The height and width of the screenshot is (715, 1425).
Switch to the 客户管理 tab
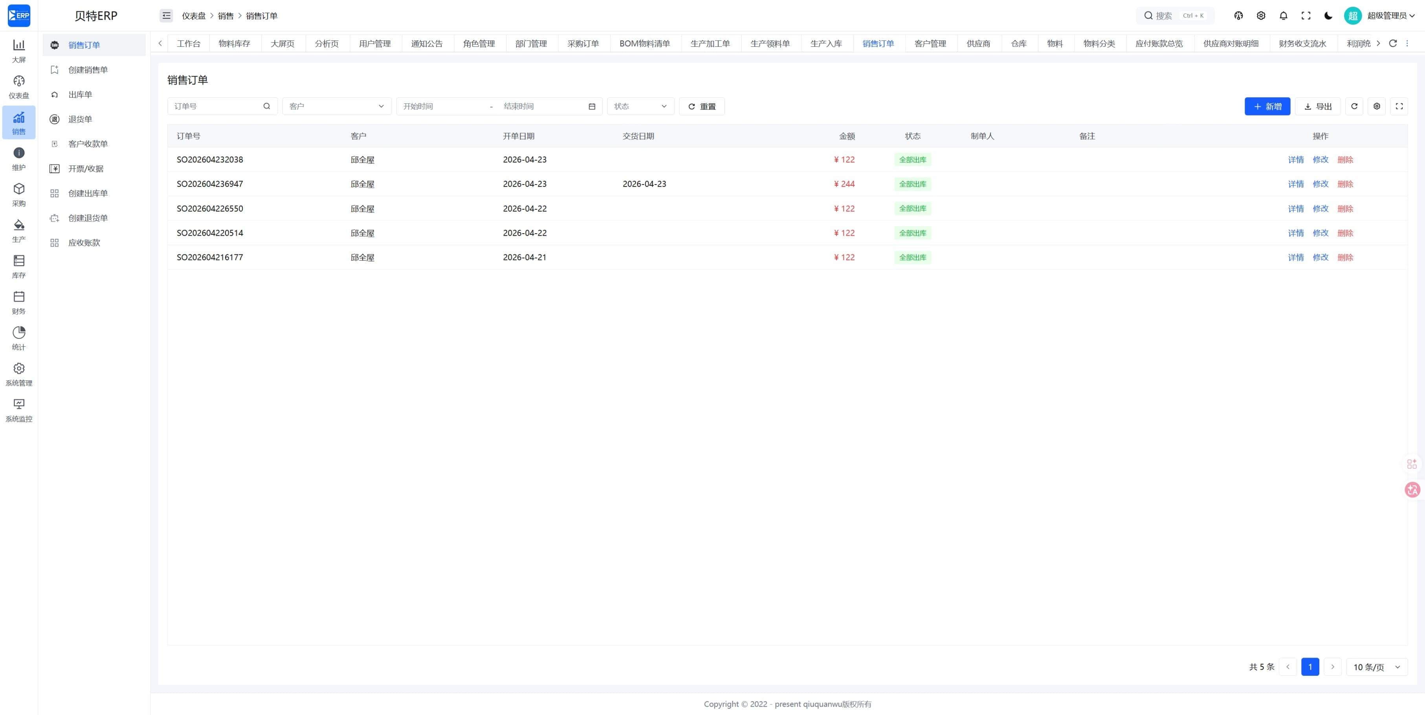930,44
